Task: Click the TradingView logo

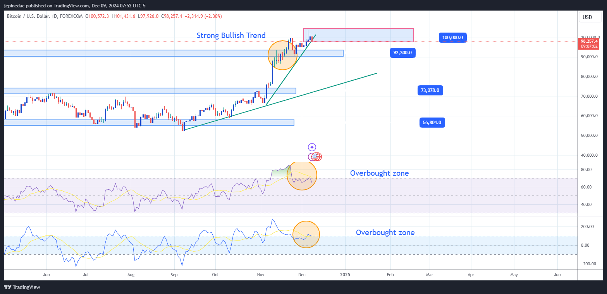Action: point(22,287)
